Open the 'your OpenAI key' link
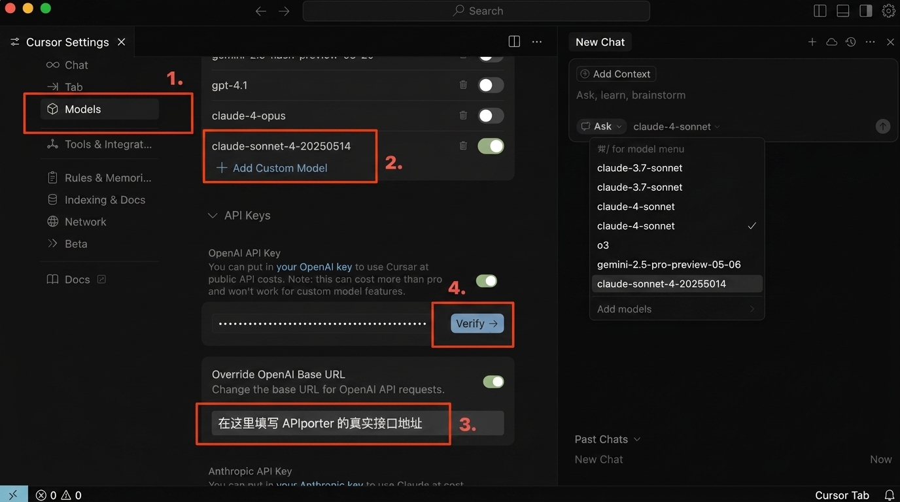The width and height of the screenshot is (900, 502). coord(315,268)
